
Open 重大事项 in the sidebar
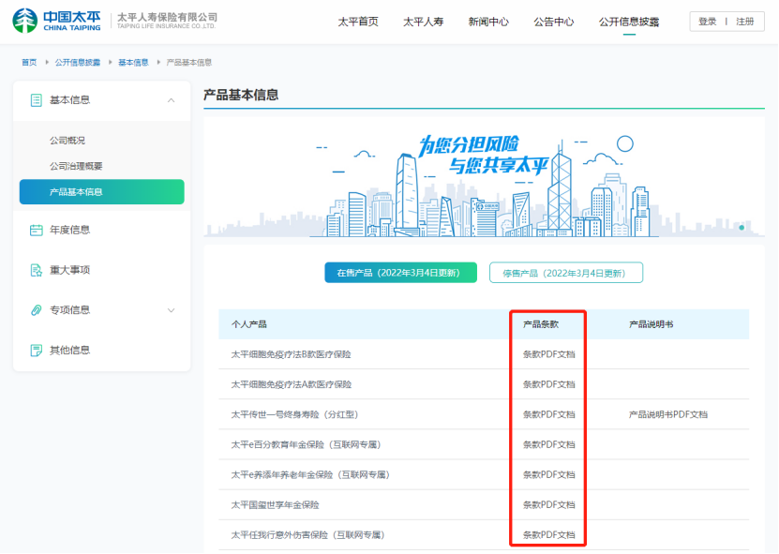pyautogui.click(x=69, y=270)
